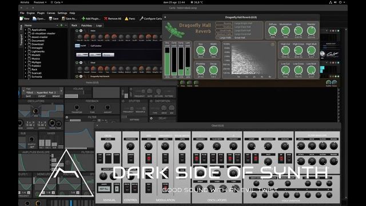This screenshot has width=366, height=206.
Task: Open the Attività overview in the top bar
Action: point(25,2)
